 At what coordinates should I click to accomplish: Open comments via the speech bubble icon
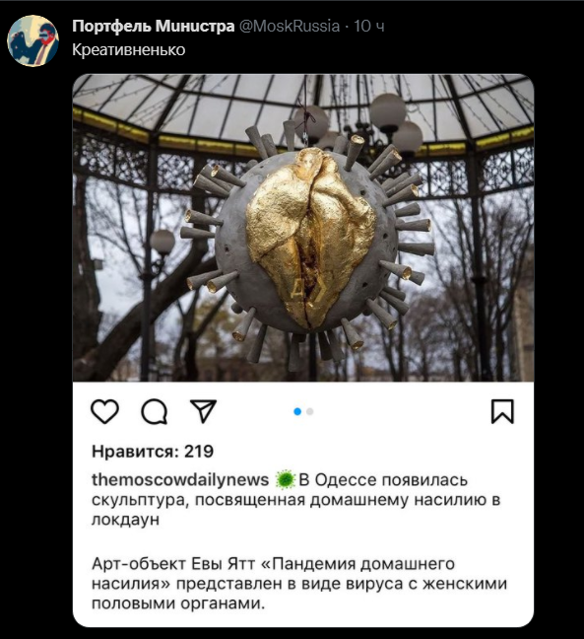coord(155,411)
